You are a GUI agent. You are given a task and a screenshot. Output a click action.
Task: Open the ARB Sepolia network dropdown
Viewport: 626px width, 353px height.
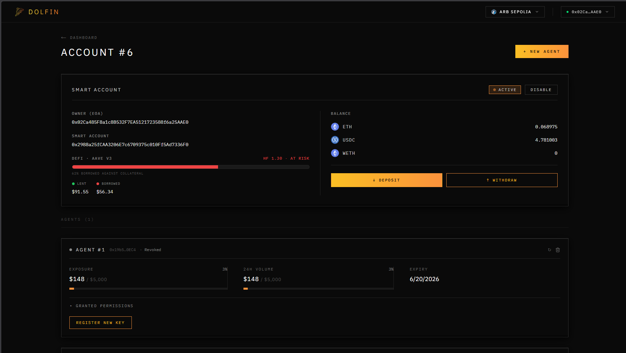pos(515,12)
